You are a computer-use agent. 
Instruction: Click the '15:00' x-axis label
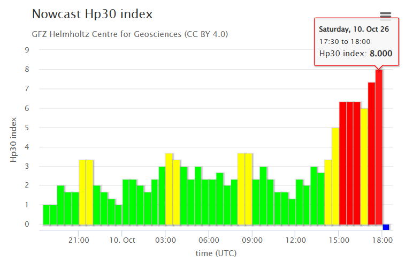coord(339,240)
